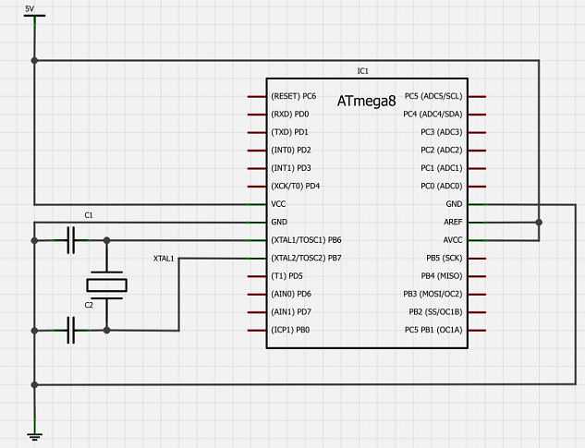Click the red pin stub at (T1) PD5

click(257, 276)
